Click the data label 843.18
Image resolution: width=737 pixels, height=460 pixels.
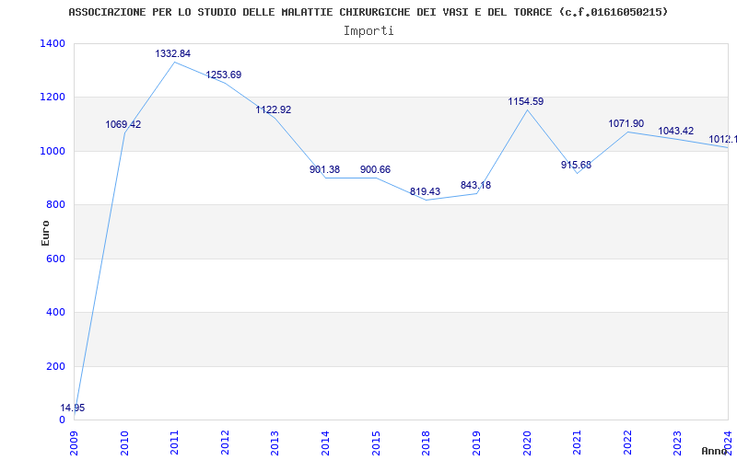click(x=475, y=185)
